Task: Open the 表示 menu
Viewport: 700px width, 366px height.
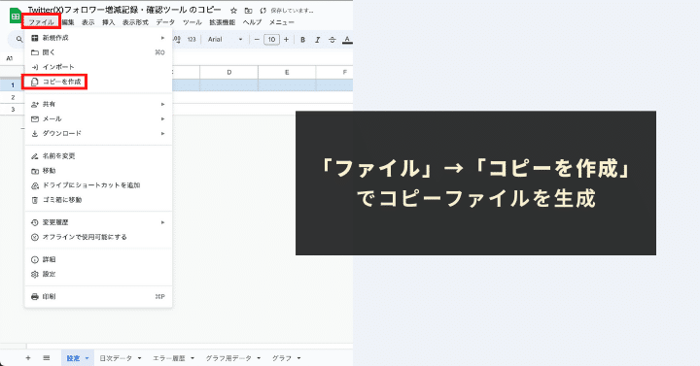Action: (87, 22)
